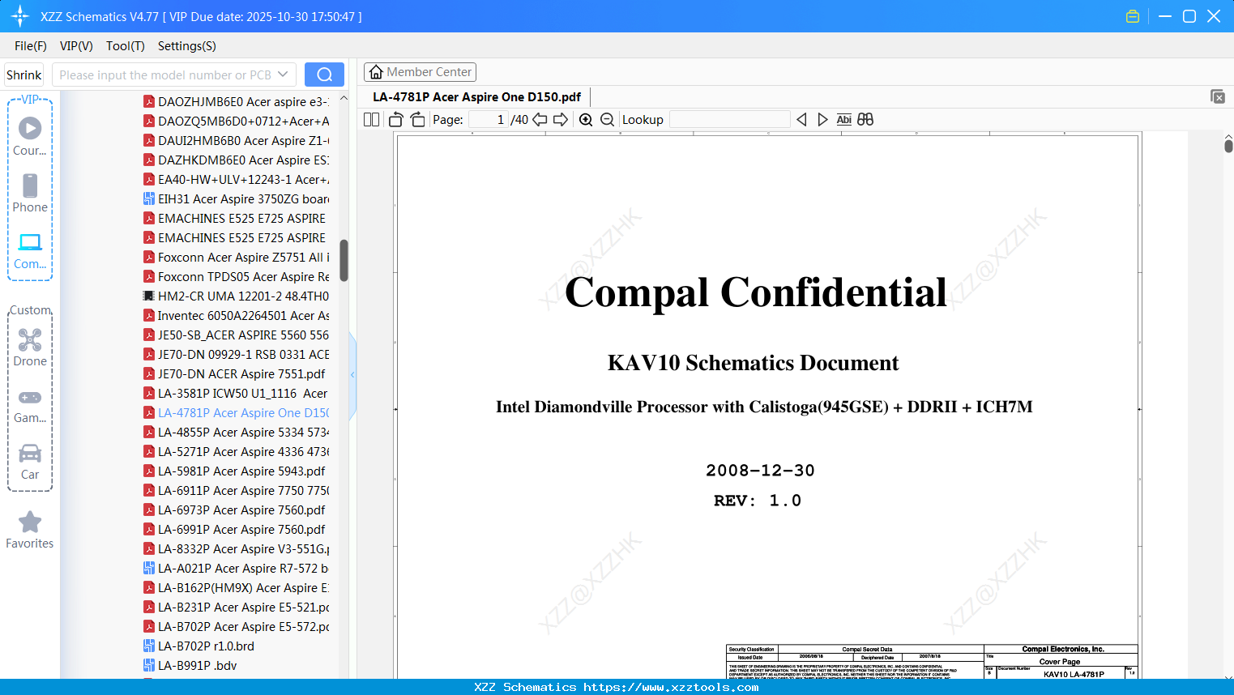
Task: Open JE70-DN 09929-1 RSB 0331 file
Action: tap(236, 355)
